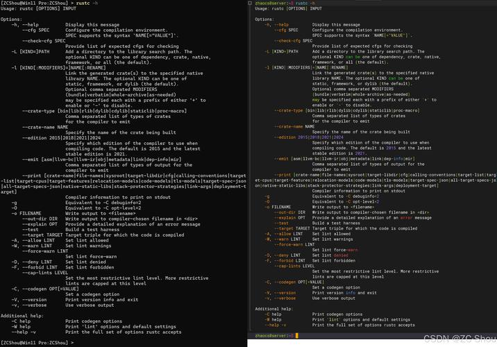This screenshot has height=347, width=497.
Task: Click '-o FILENAME' in left terminal
Action: point(26,213)
